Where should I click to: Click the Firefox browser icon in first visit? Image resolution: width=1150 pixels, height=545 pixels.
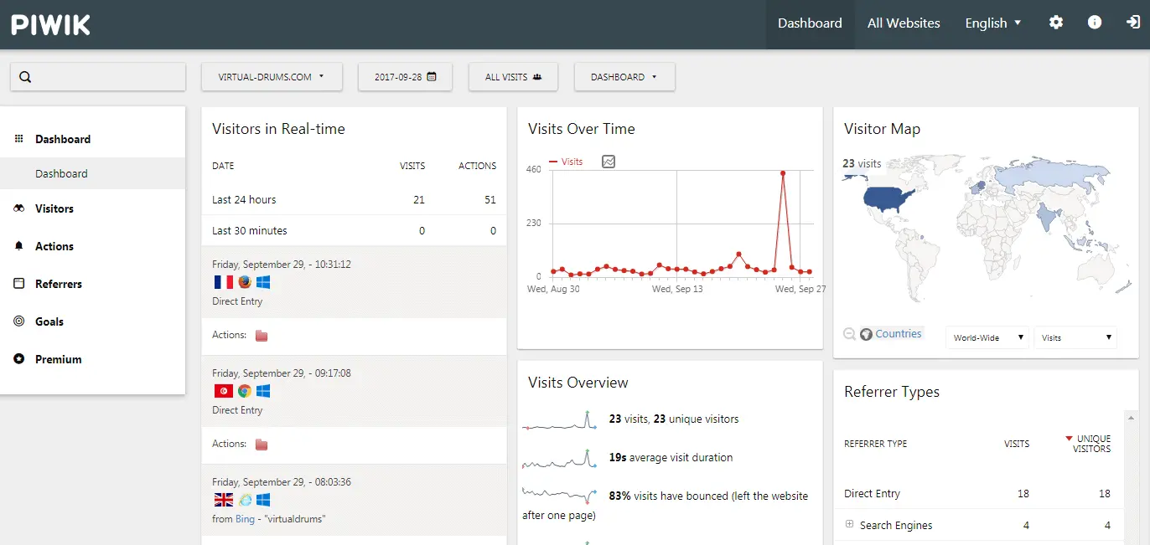pos(244,282)
